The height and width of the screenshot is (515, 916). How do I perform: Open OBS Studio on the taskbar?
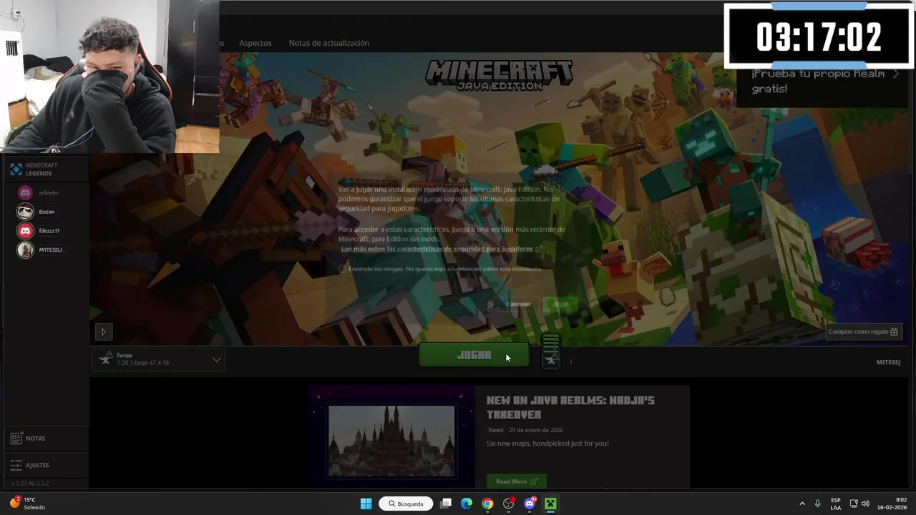[x=509, y=504]
